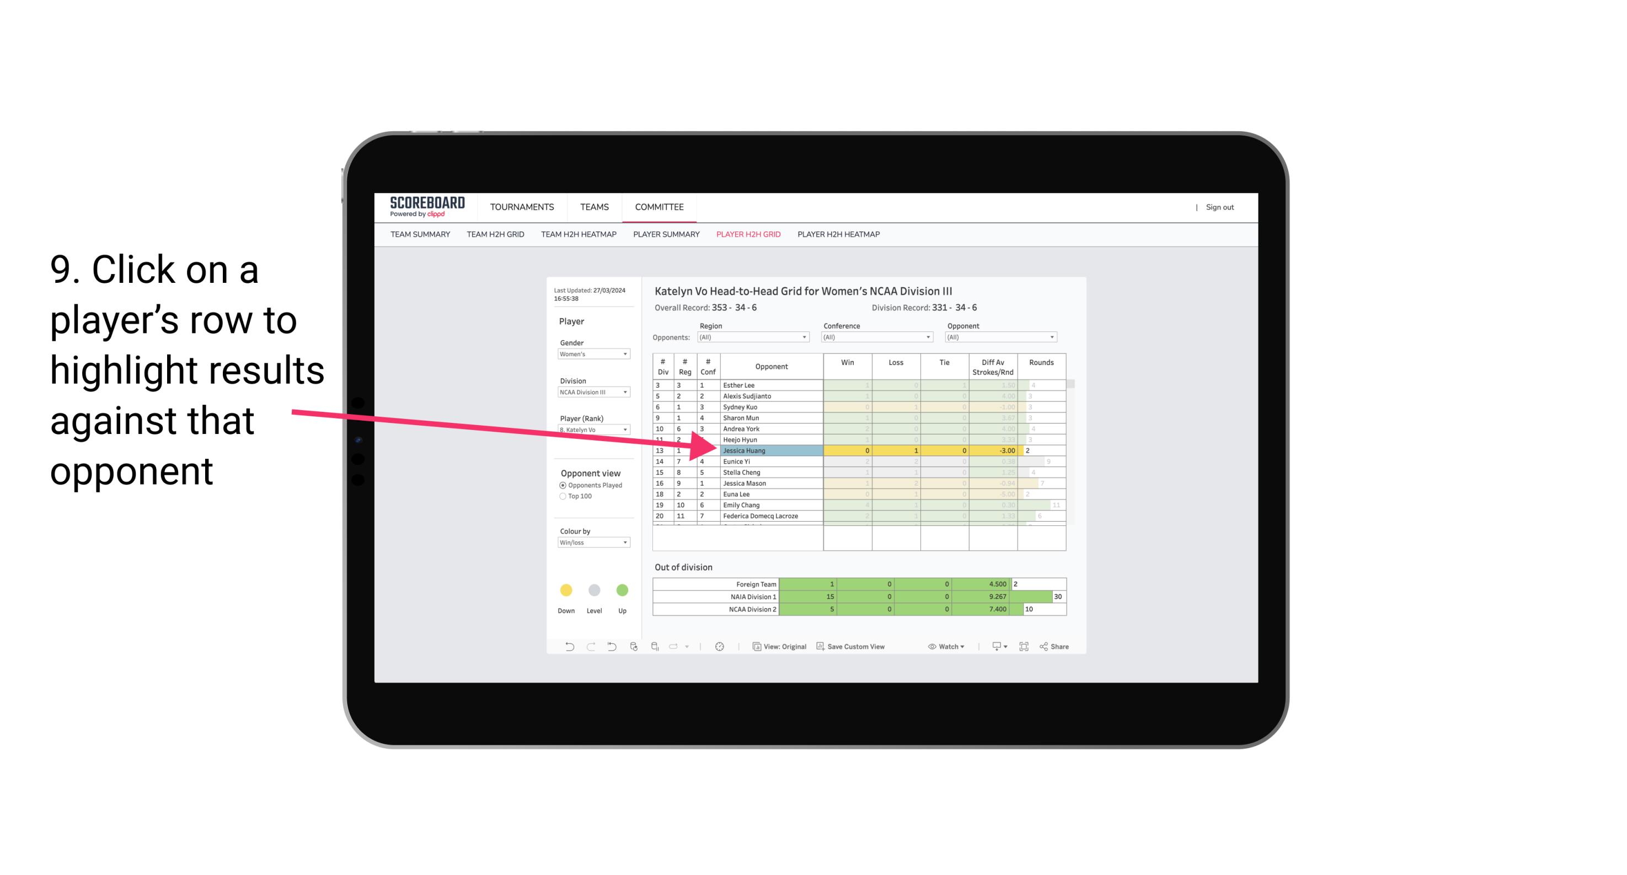
Task: Click the PLAYER H2H GRID tab
Action: pos(749,236)
